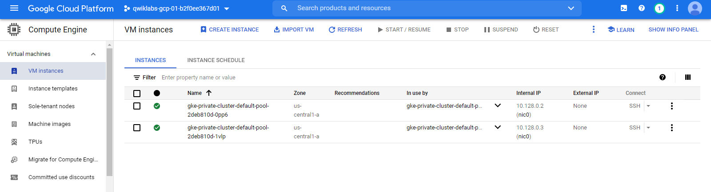Sort by the Name column header

pyautogui.click(x=195, y=93)
